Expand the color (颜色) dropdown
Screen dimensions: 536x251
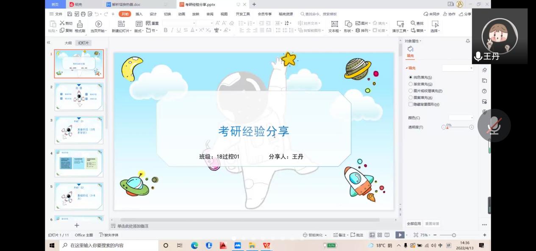click(x=461, y=117)
